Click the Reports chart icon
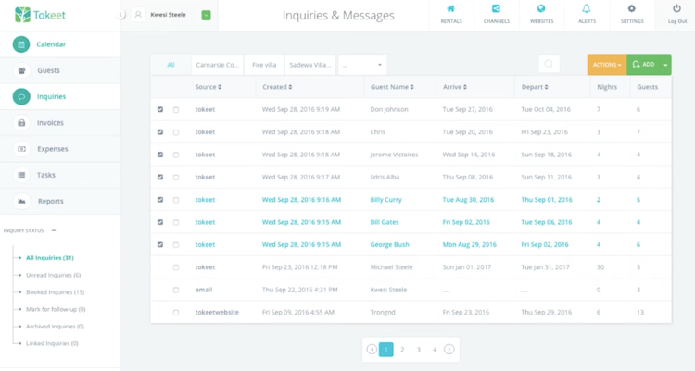 pyautogui.click(x=21, y=201)
